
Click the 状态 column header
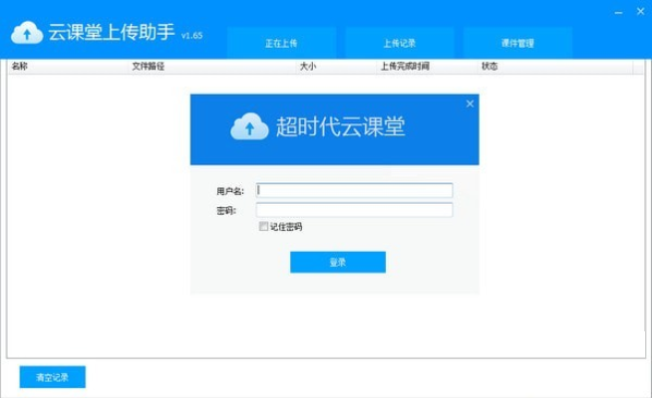(x=489, y=68)
